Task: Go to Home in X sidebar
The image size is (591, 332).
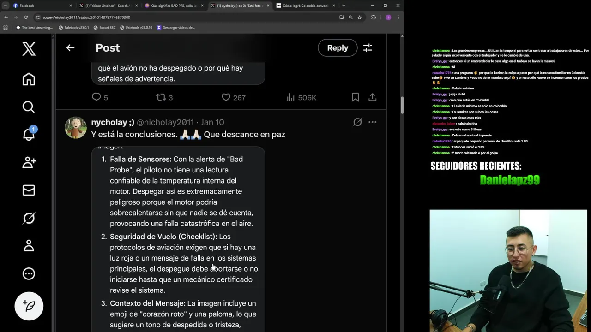Action: pyautogui.click(x=29, y=79)
